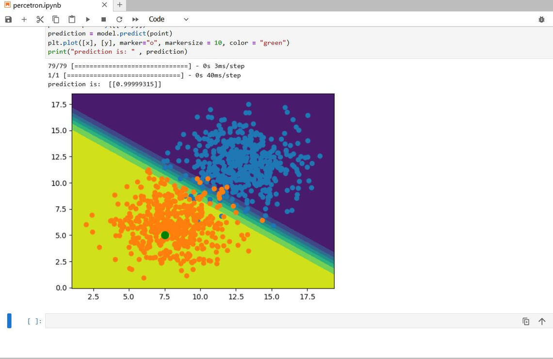This screenshot has width=553, height=359.
Task: Copy the selected cell
Action: (x=55, y=19)
